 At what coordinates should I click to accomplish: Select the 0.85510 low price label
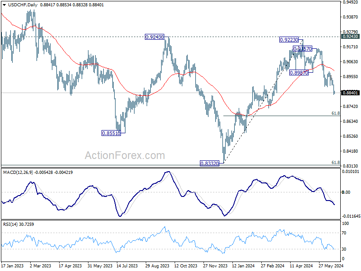(x=111, y=133)
